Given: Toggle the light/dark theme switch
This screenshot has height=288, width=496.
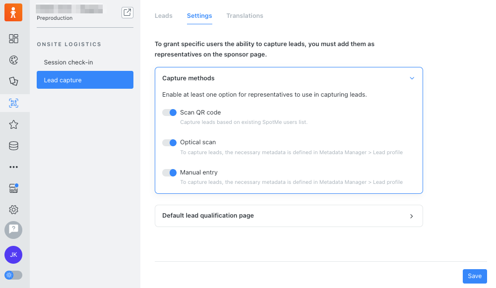Looking at the screenshot, I should coord(13,275).
